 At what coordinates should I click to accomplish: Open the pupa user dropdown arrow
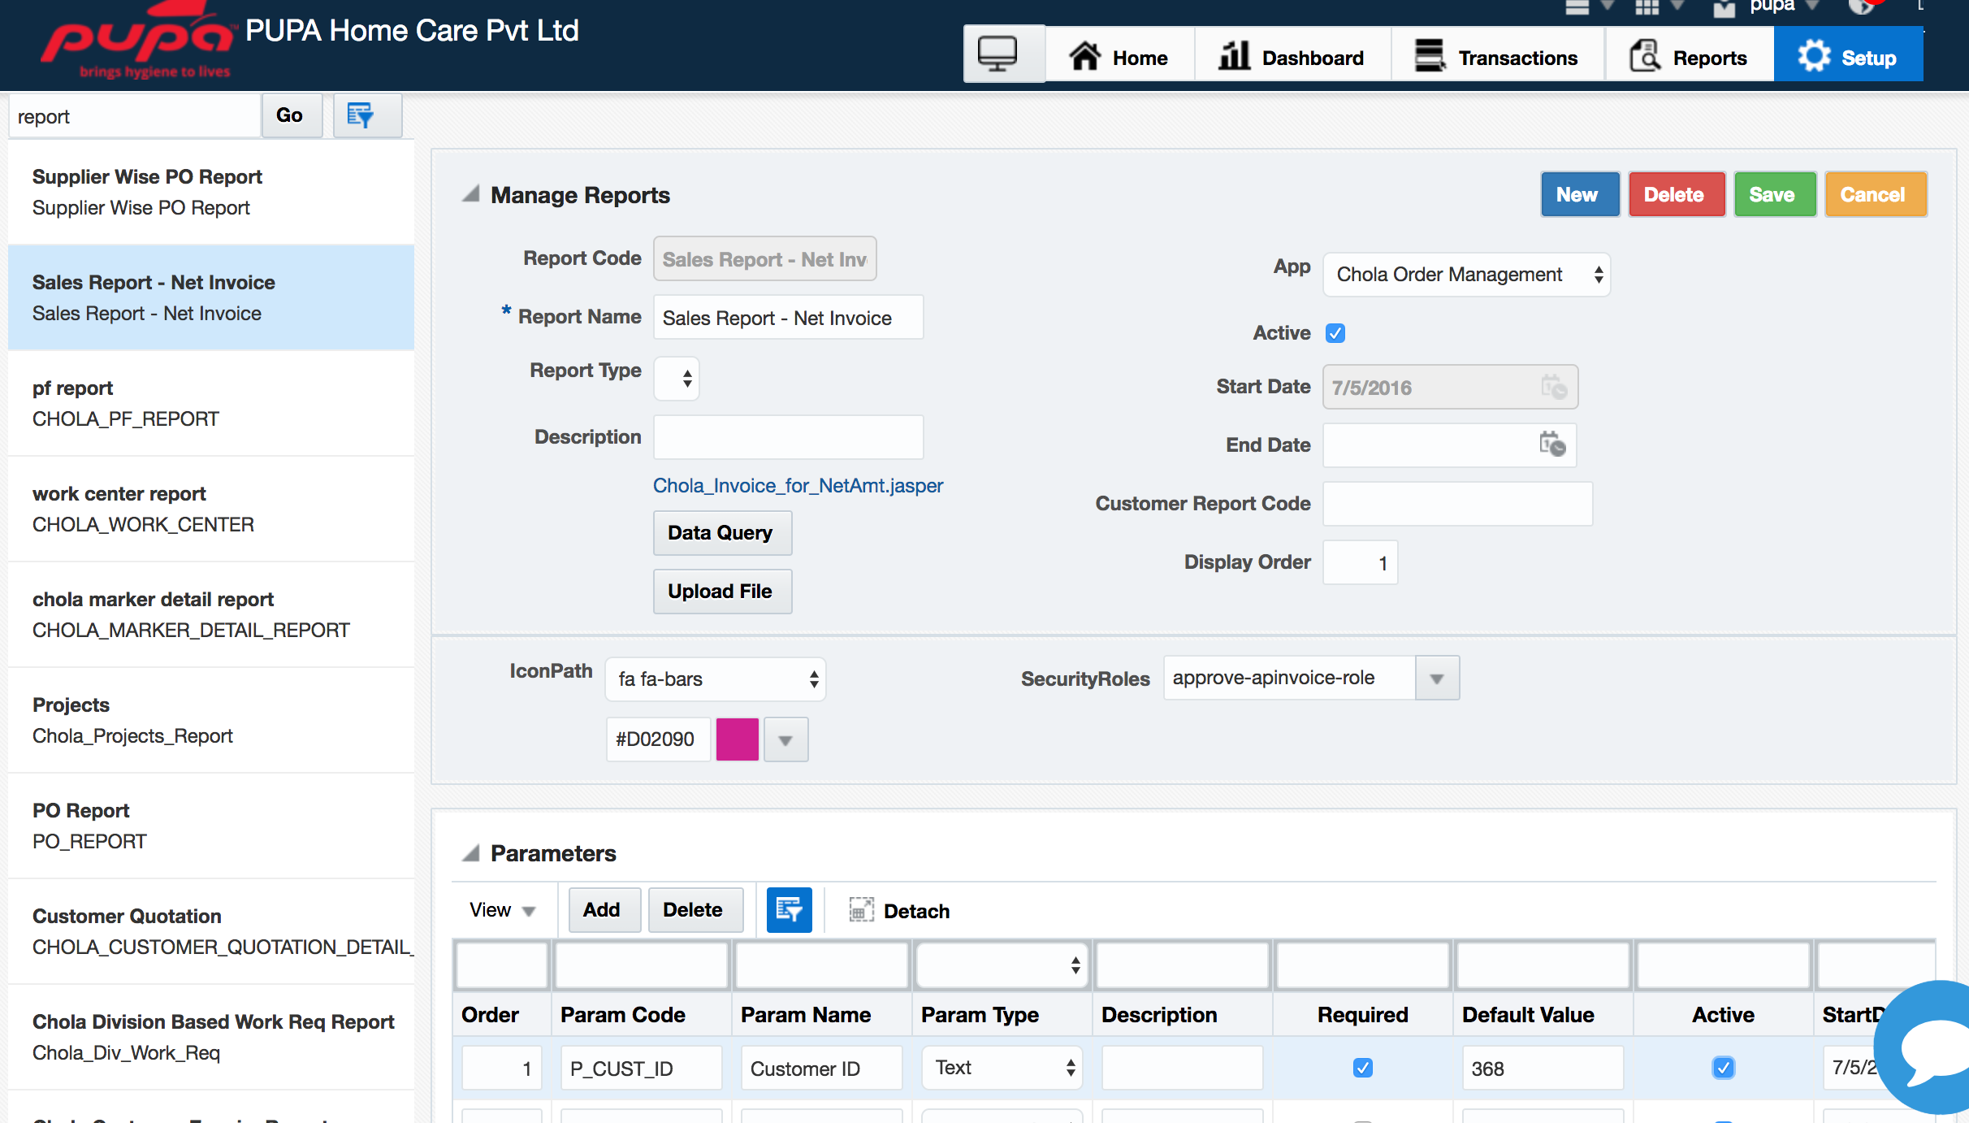coord(1811,6)
